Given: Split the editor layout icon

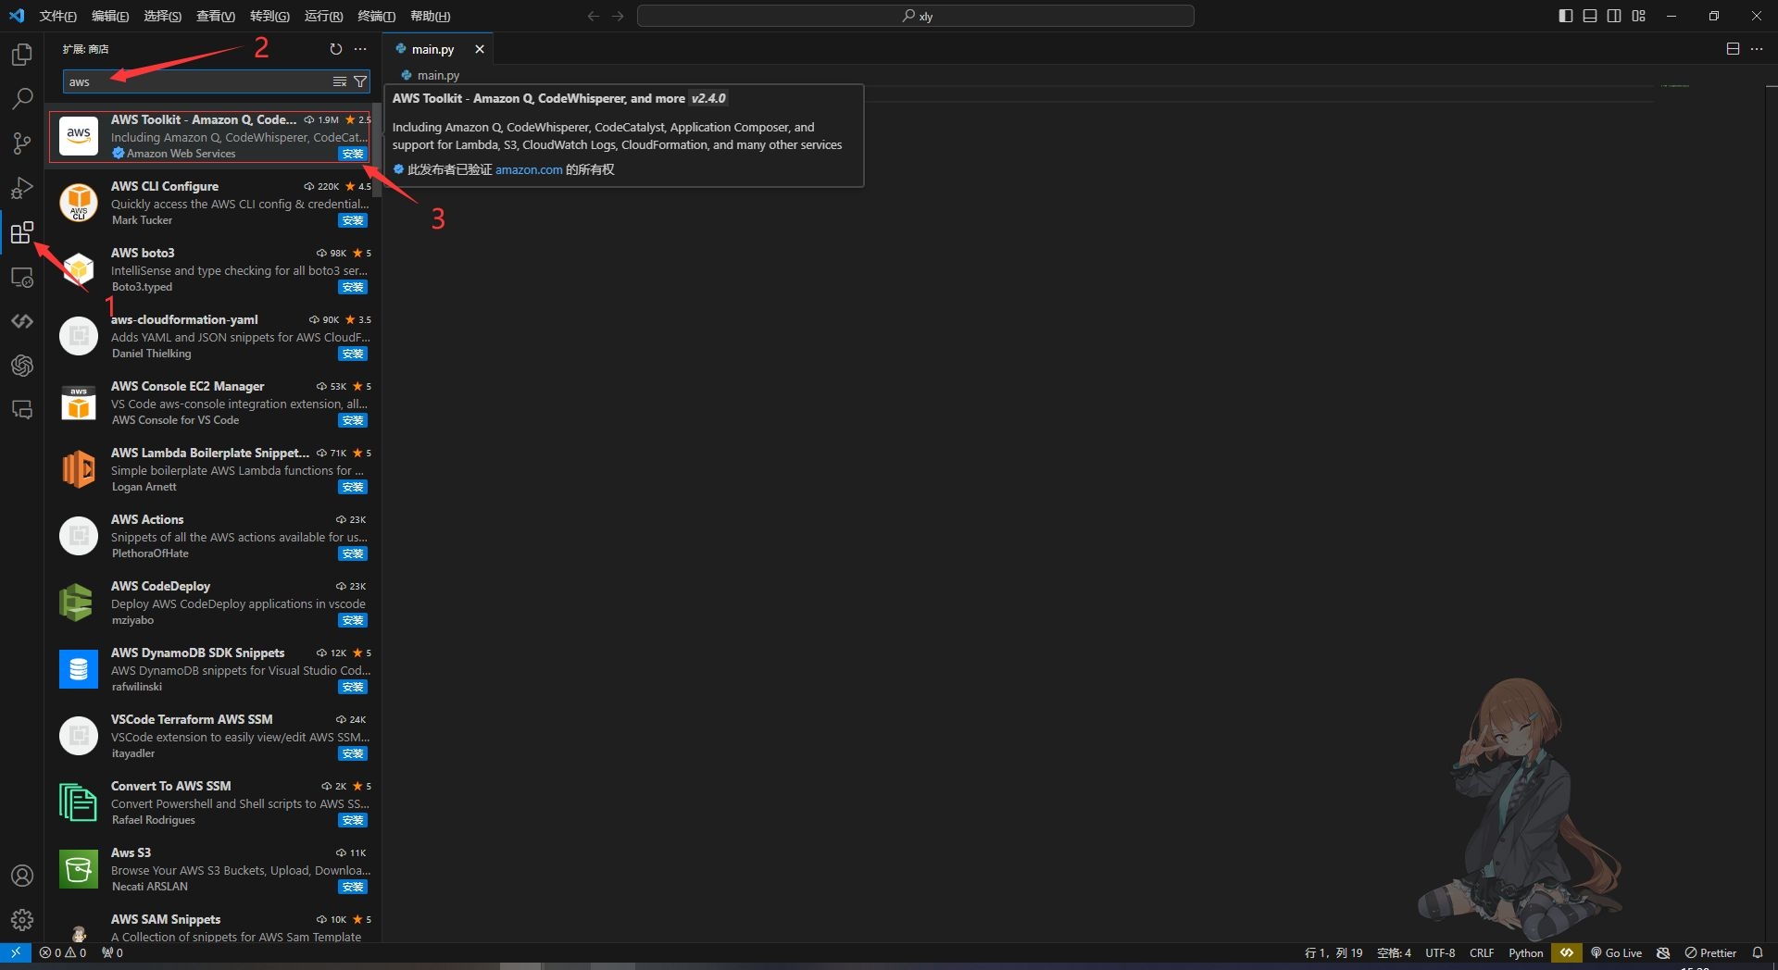Looking at the screenshot, I should 1733,49.
